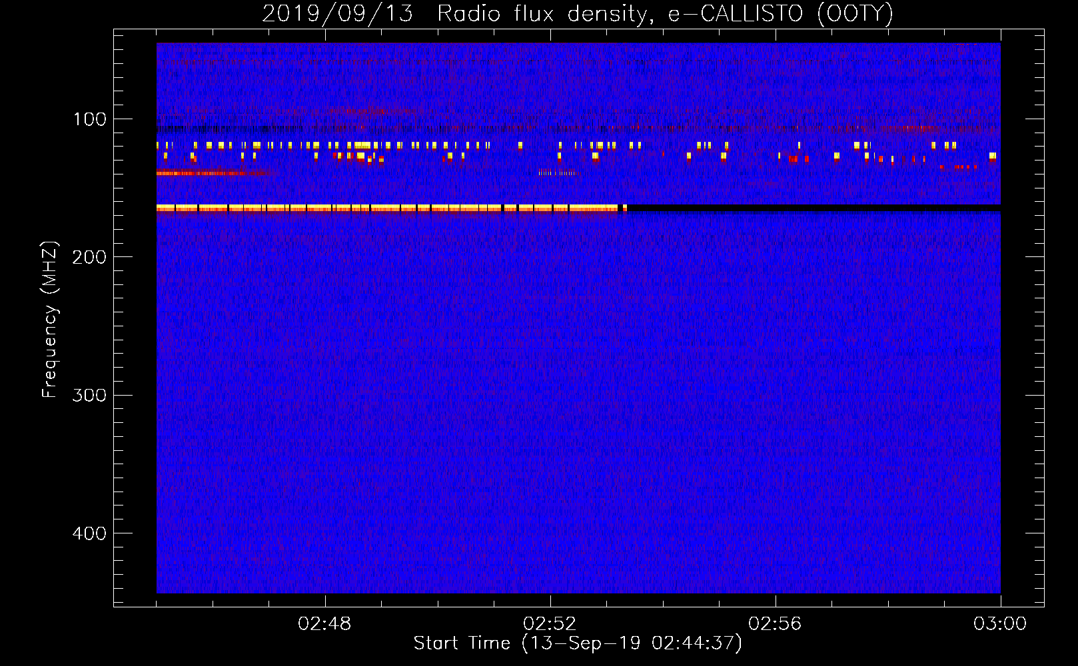Click the 200 frequency tick label

click(x=90, y=257)
